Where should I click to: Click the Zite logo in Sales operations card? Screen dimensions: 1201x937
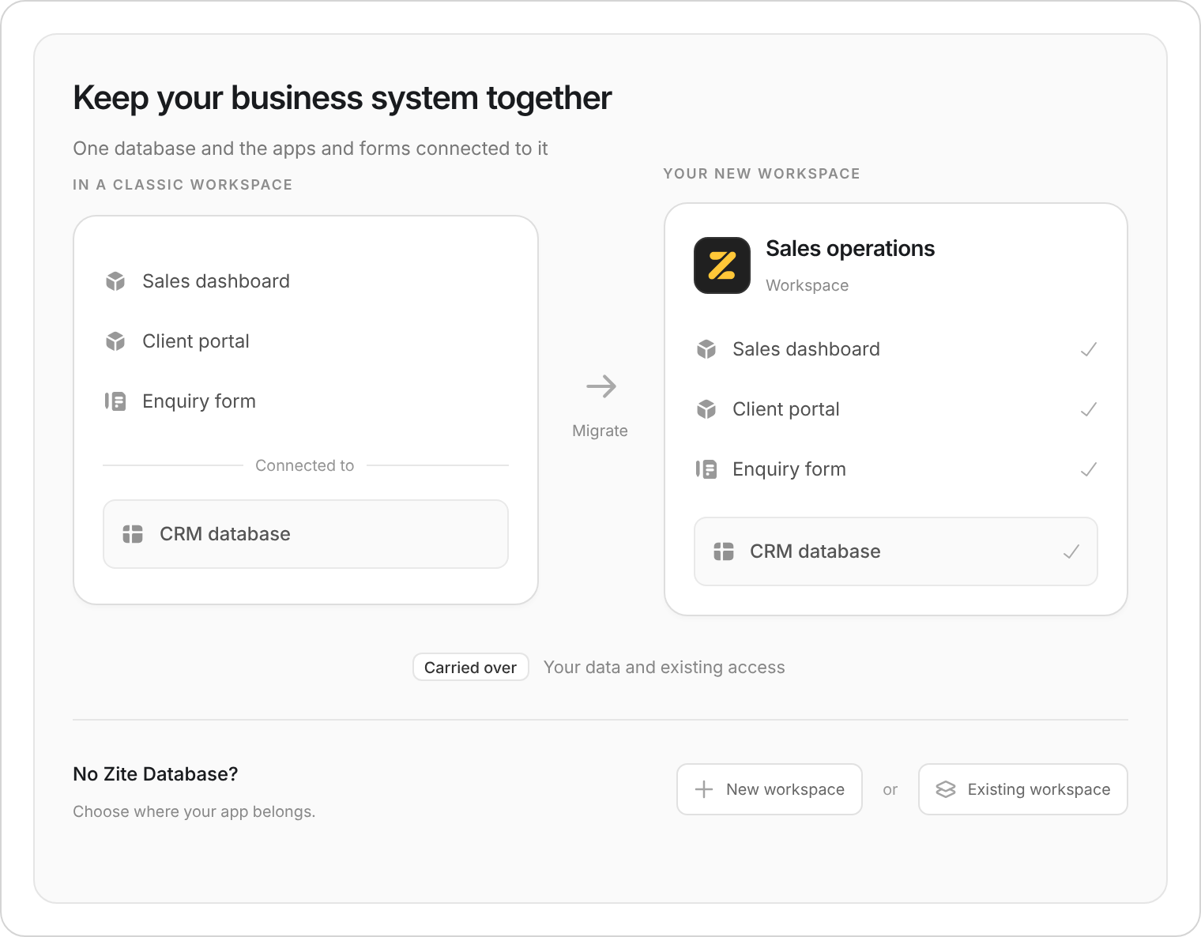coord(722,265)
